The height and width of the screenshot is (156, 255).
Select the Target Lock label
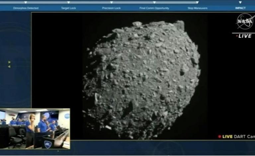pos(68,8)
